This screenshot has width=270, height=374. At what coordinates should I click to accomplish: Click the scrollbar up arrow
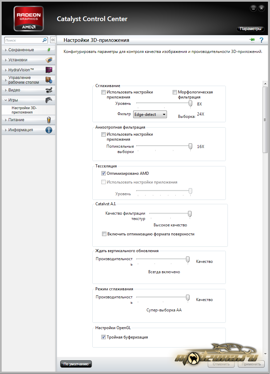pos(265,84)
